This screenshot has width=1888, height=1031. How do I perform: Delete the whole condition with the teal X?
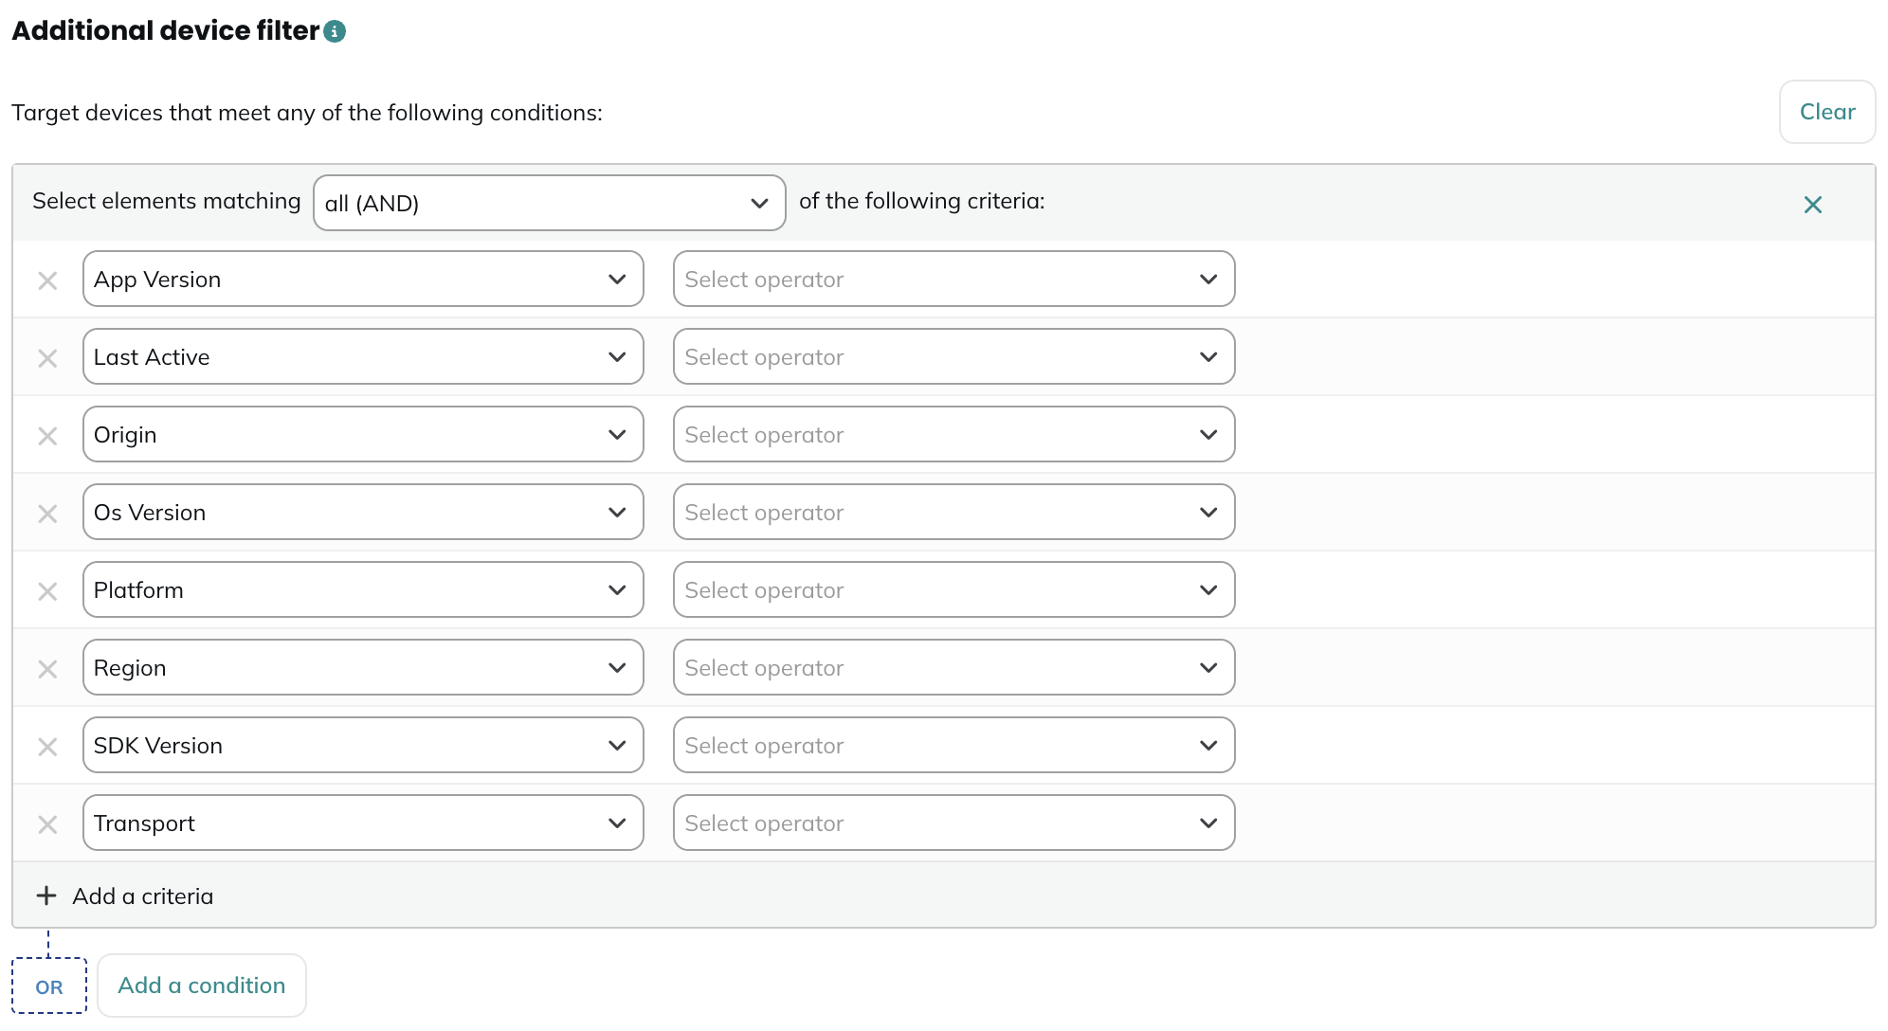(1812, 205)
